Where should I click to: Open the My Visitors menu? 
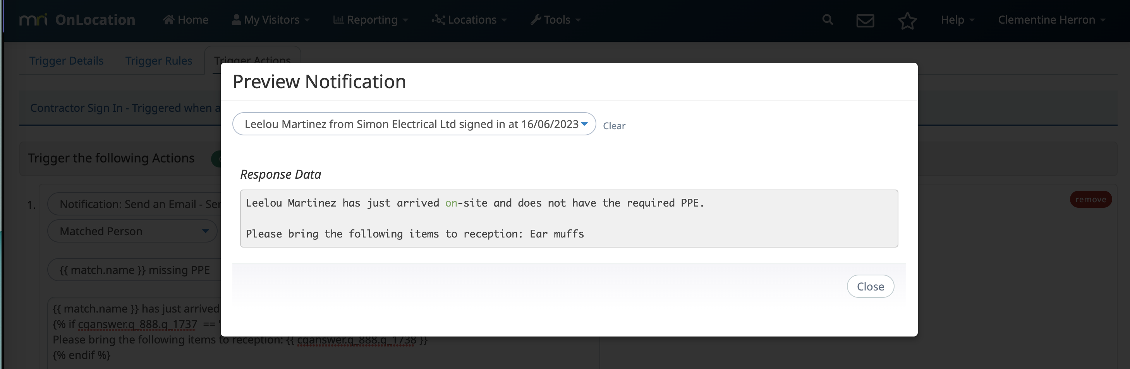click(x=271, y=20)
